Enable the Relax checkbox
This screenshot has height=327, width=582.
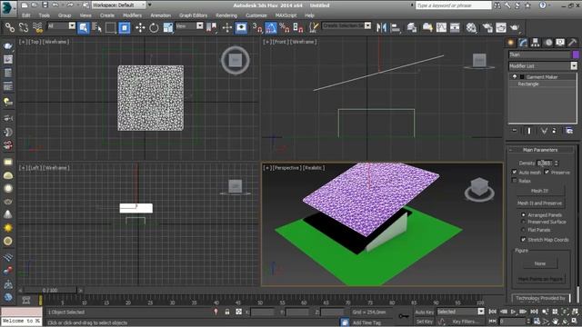(515, 181)
